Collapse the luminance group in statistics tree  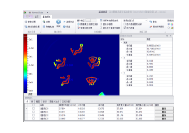click(121, 43)
